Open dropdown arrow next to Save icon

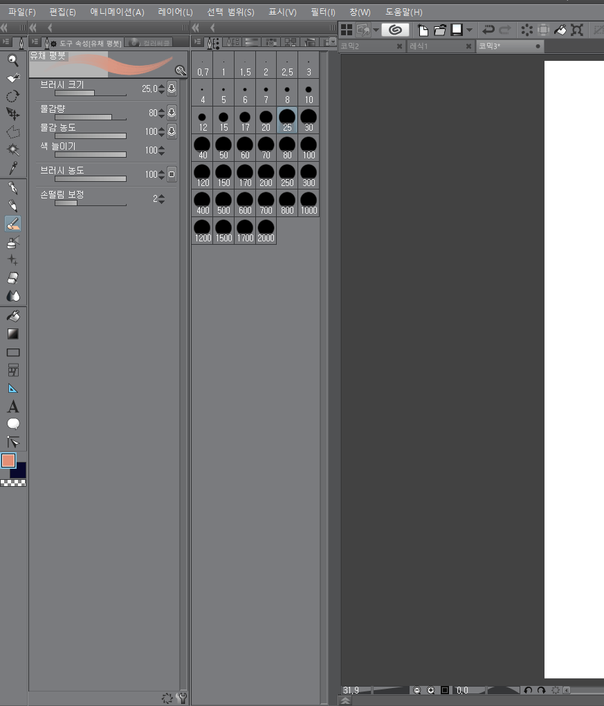coord(469,30)
